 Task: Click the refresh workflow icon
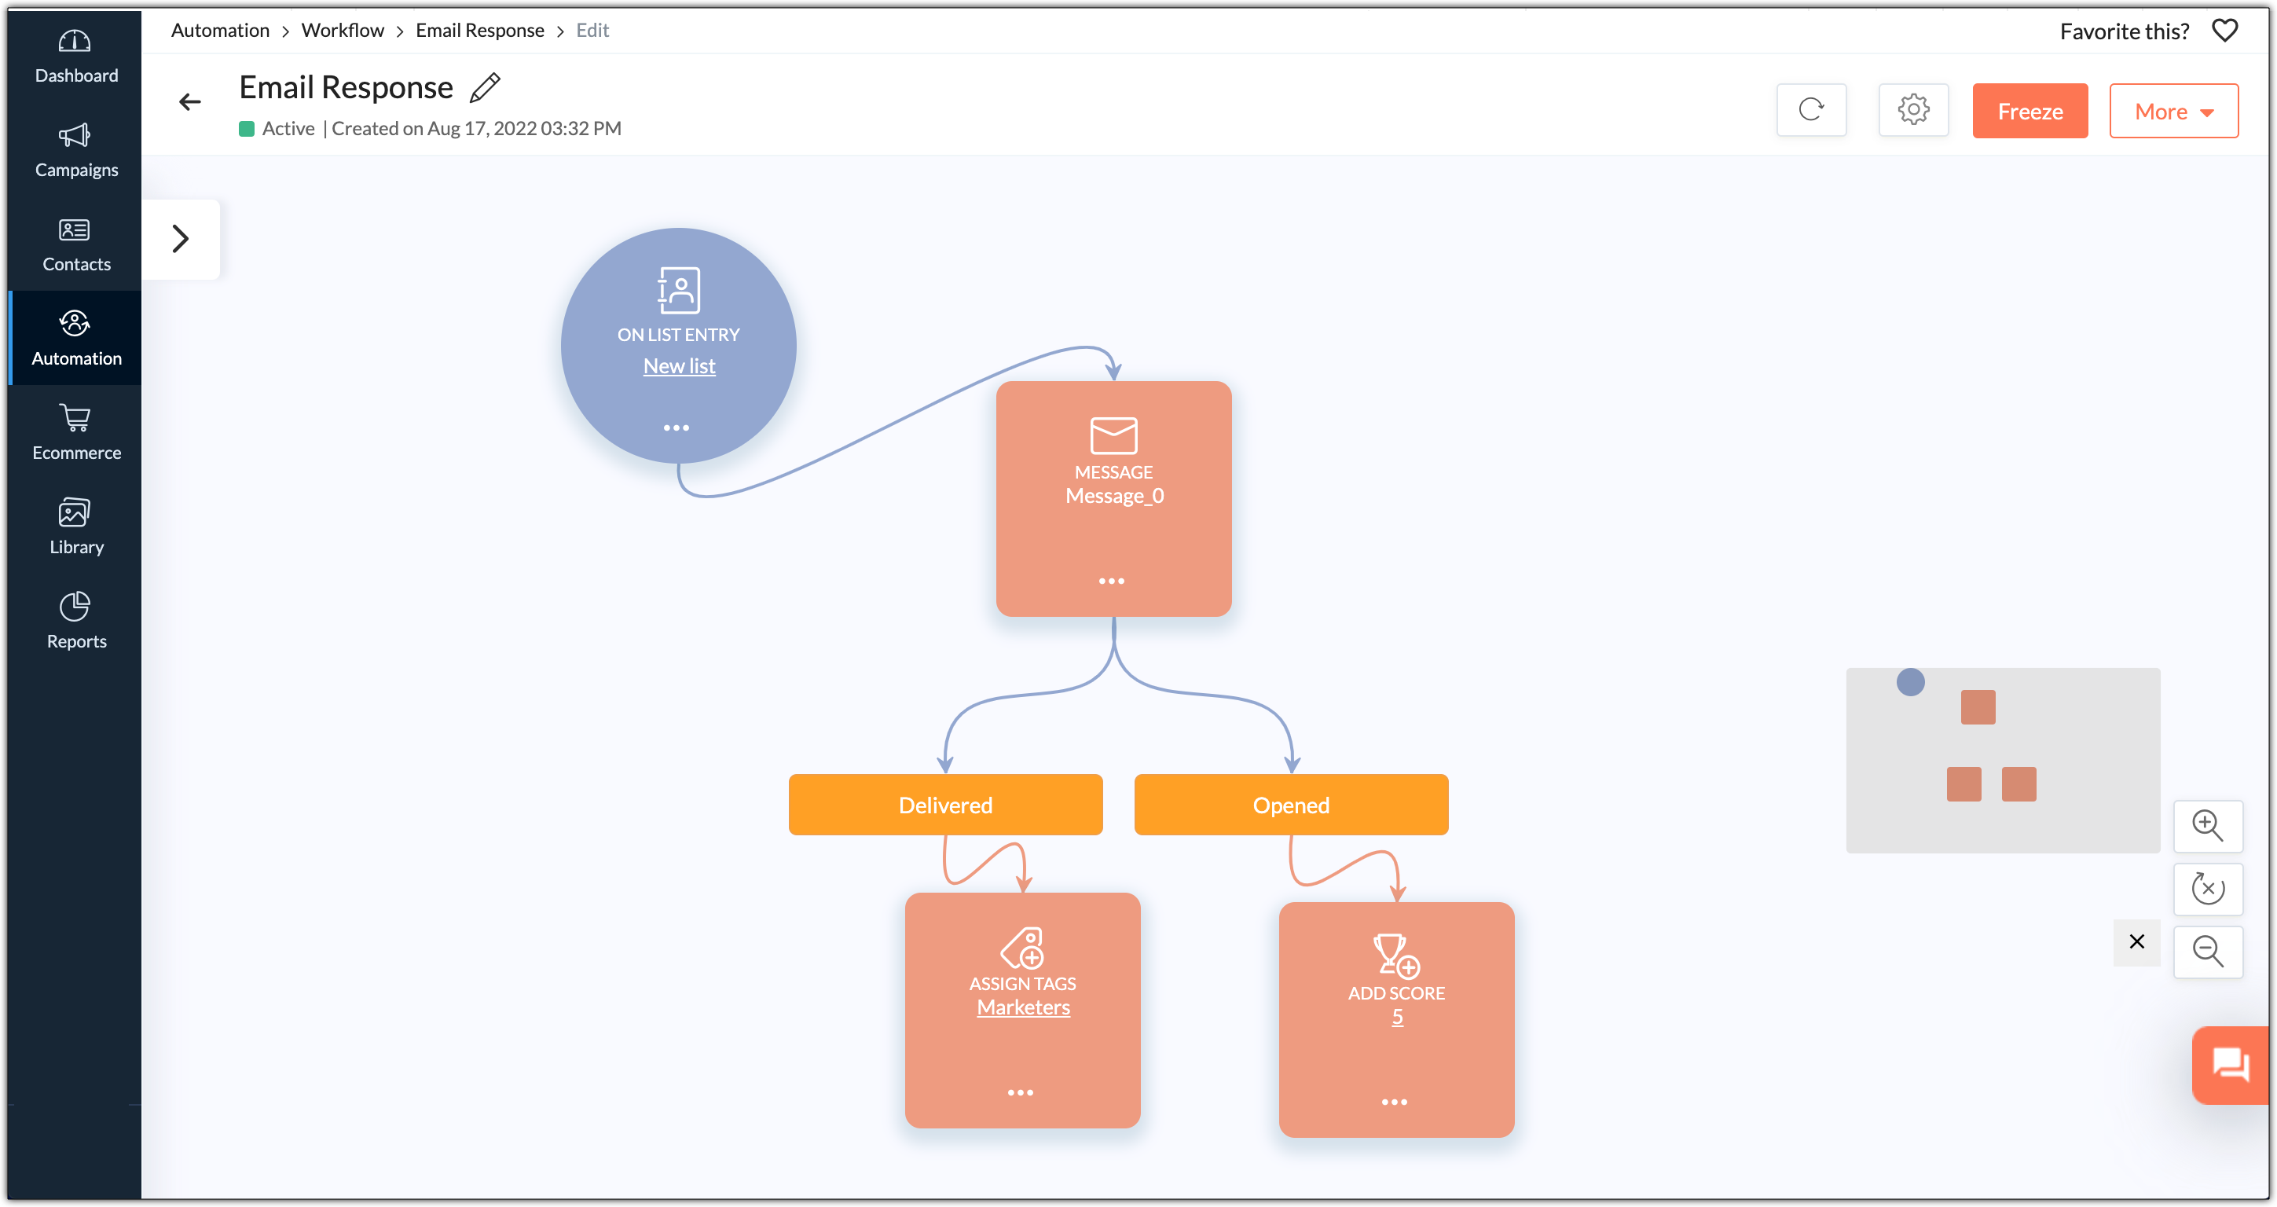tap(1811, 110)
